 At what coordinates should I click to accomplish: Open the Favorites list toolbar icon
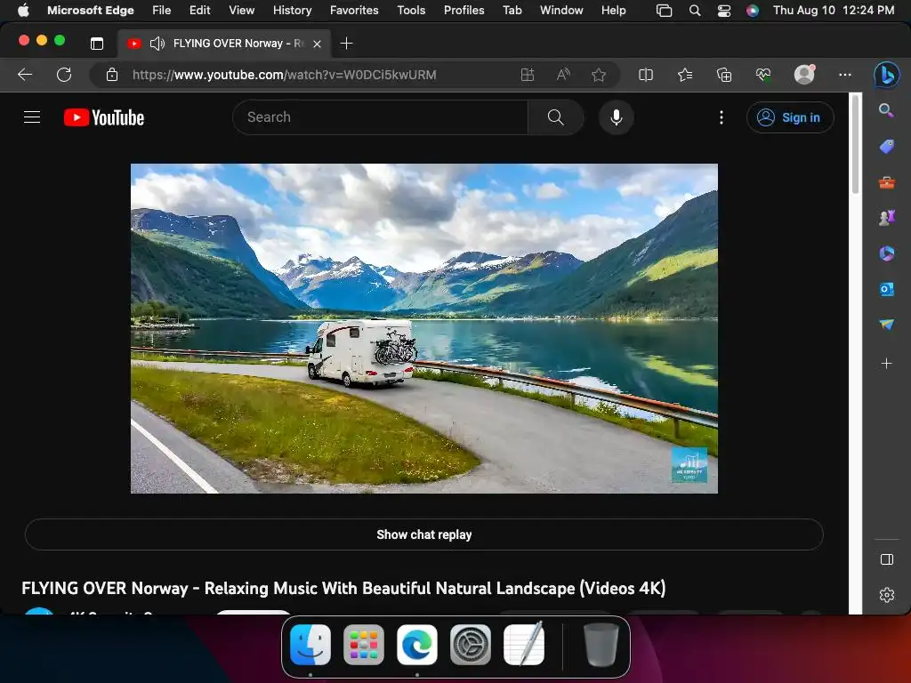(685, 75)
